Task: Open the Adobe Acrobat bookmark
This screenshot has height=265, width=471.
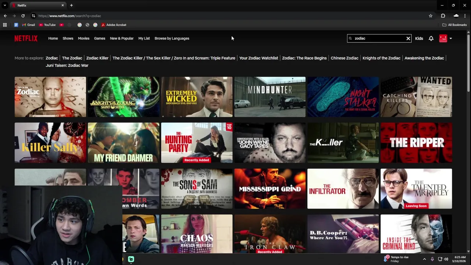Action: click(114, 25)
